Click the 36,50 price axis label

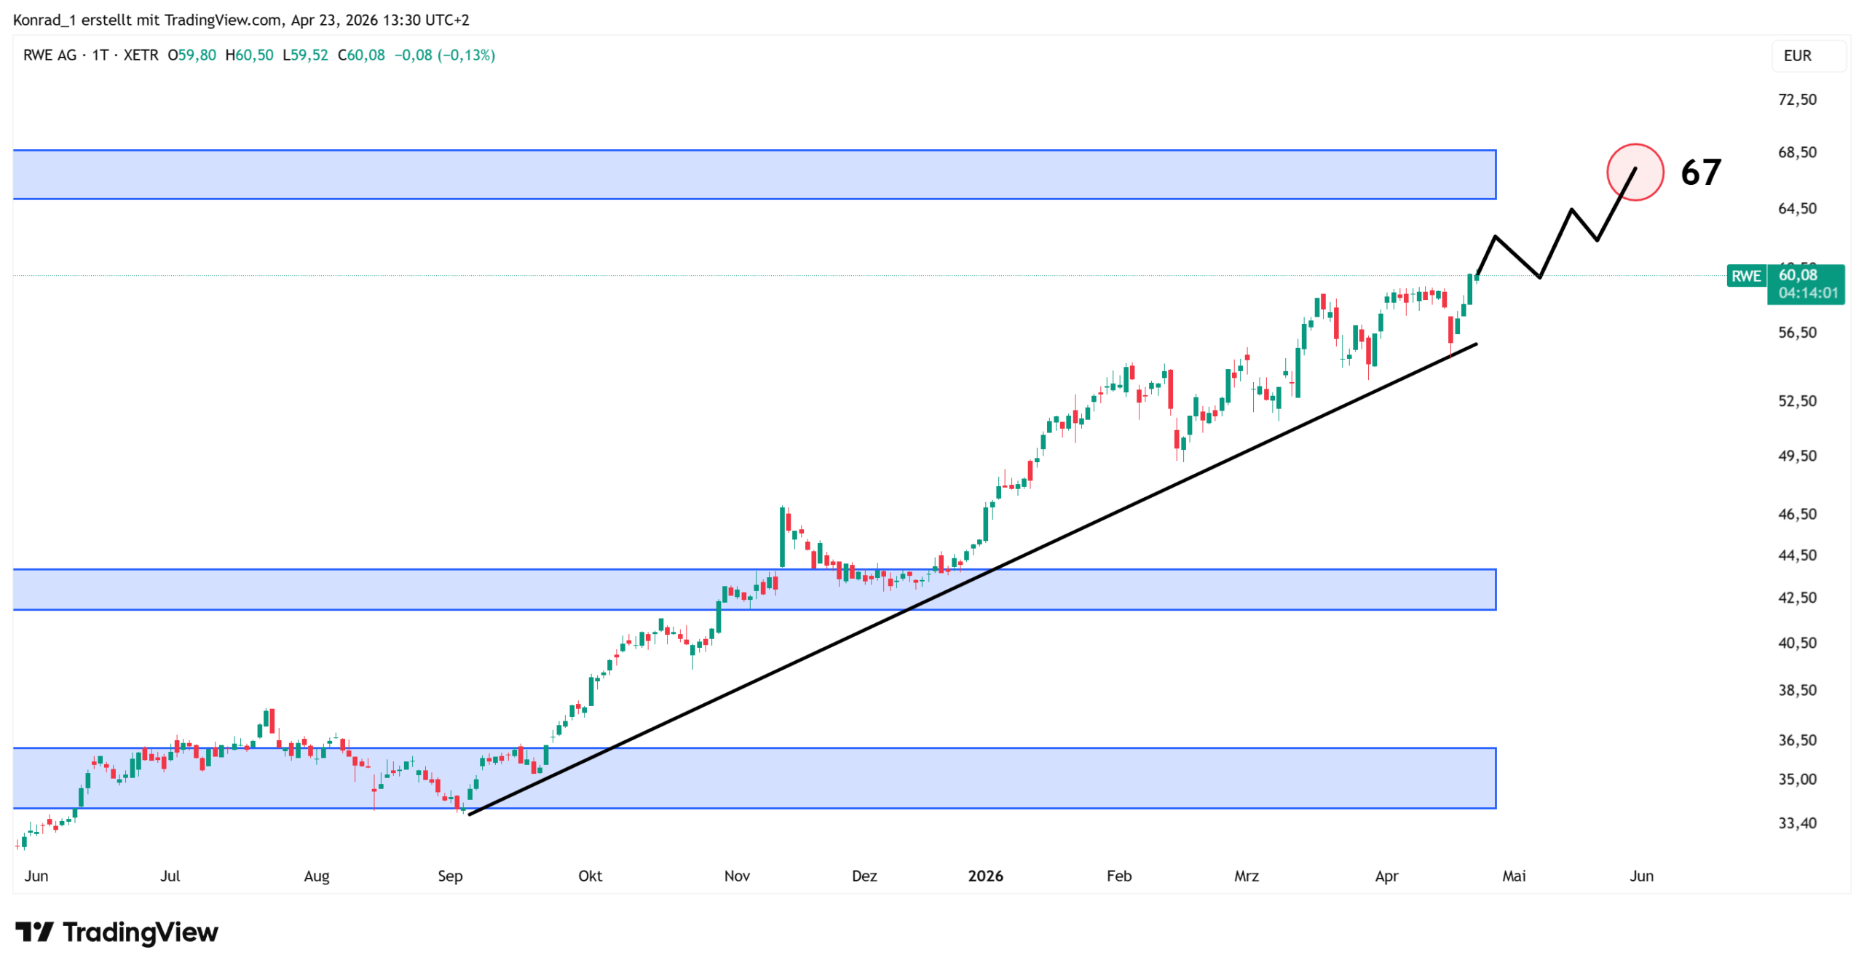[1797, 740]
